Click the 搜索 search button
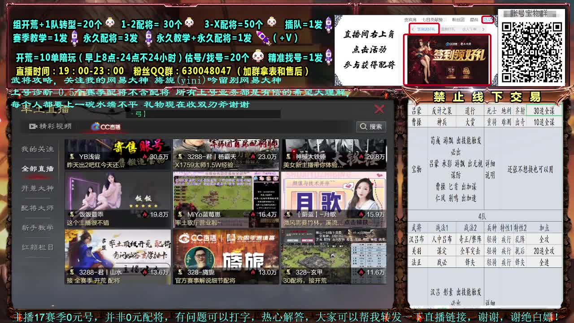The width and height of the screenshot is (574, 323). pos(371,127)
